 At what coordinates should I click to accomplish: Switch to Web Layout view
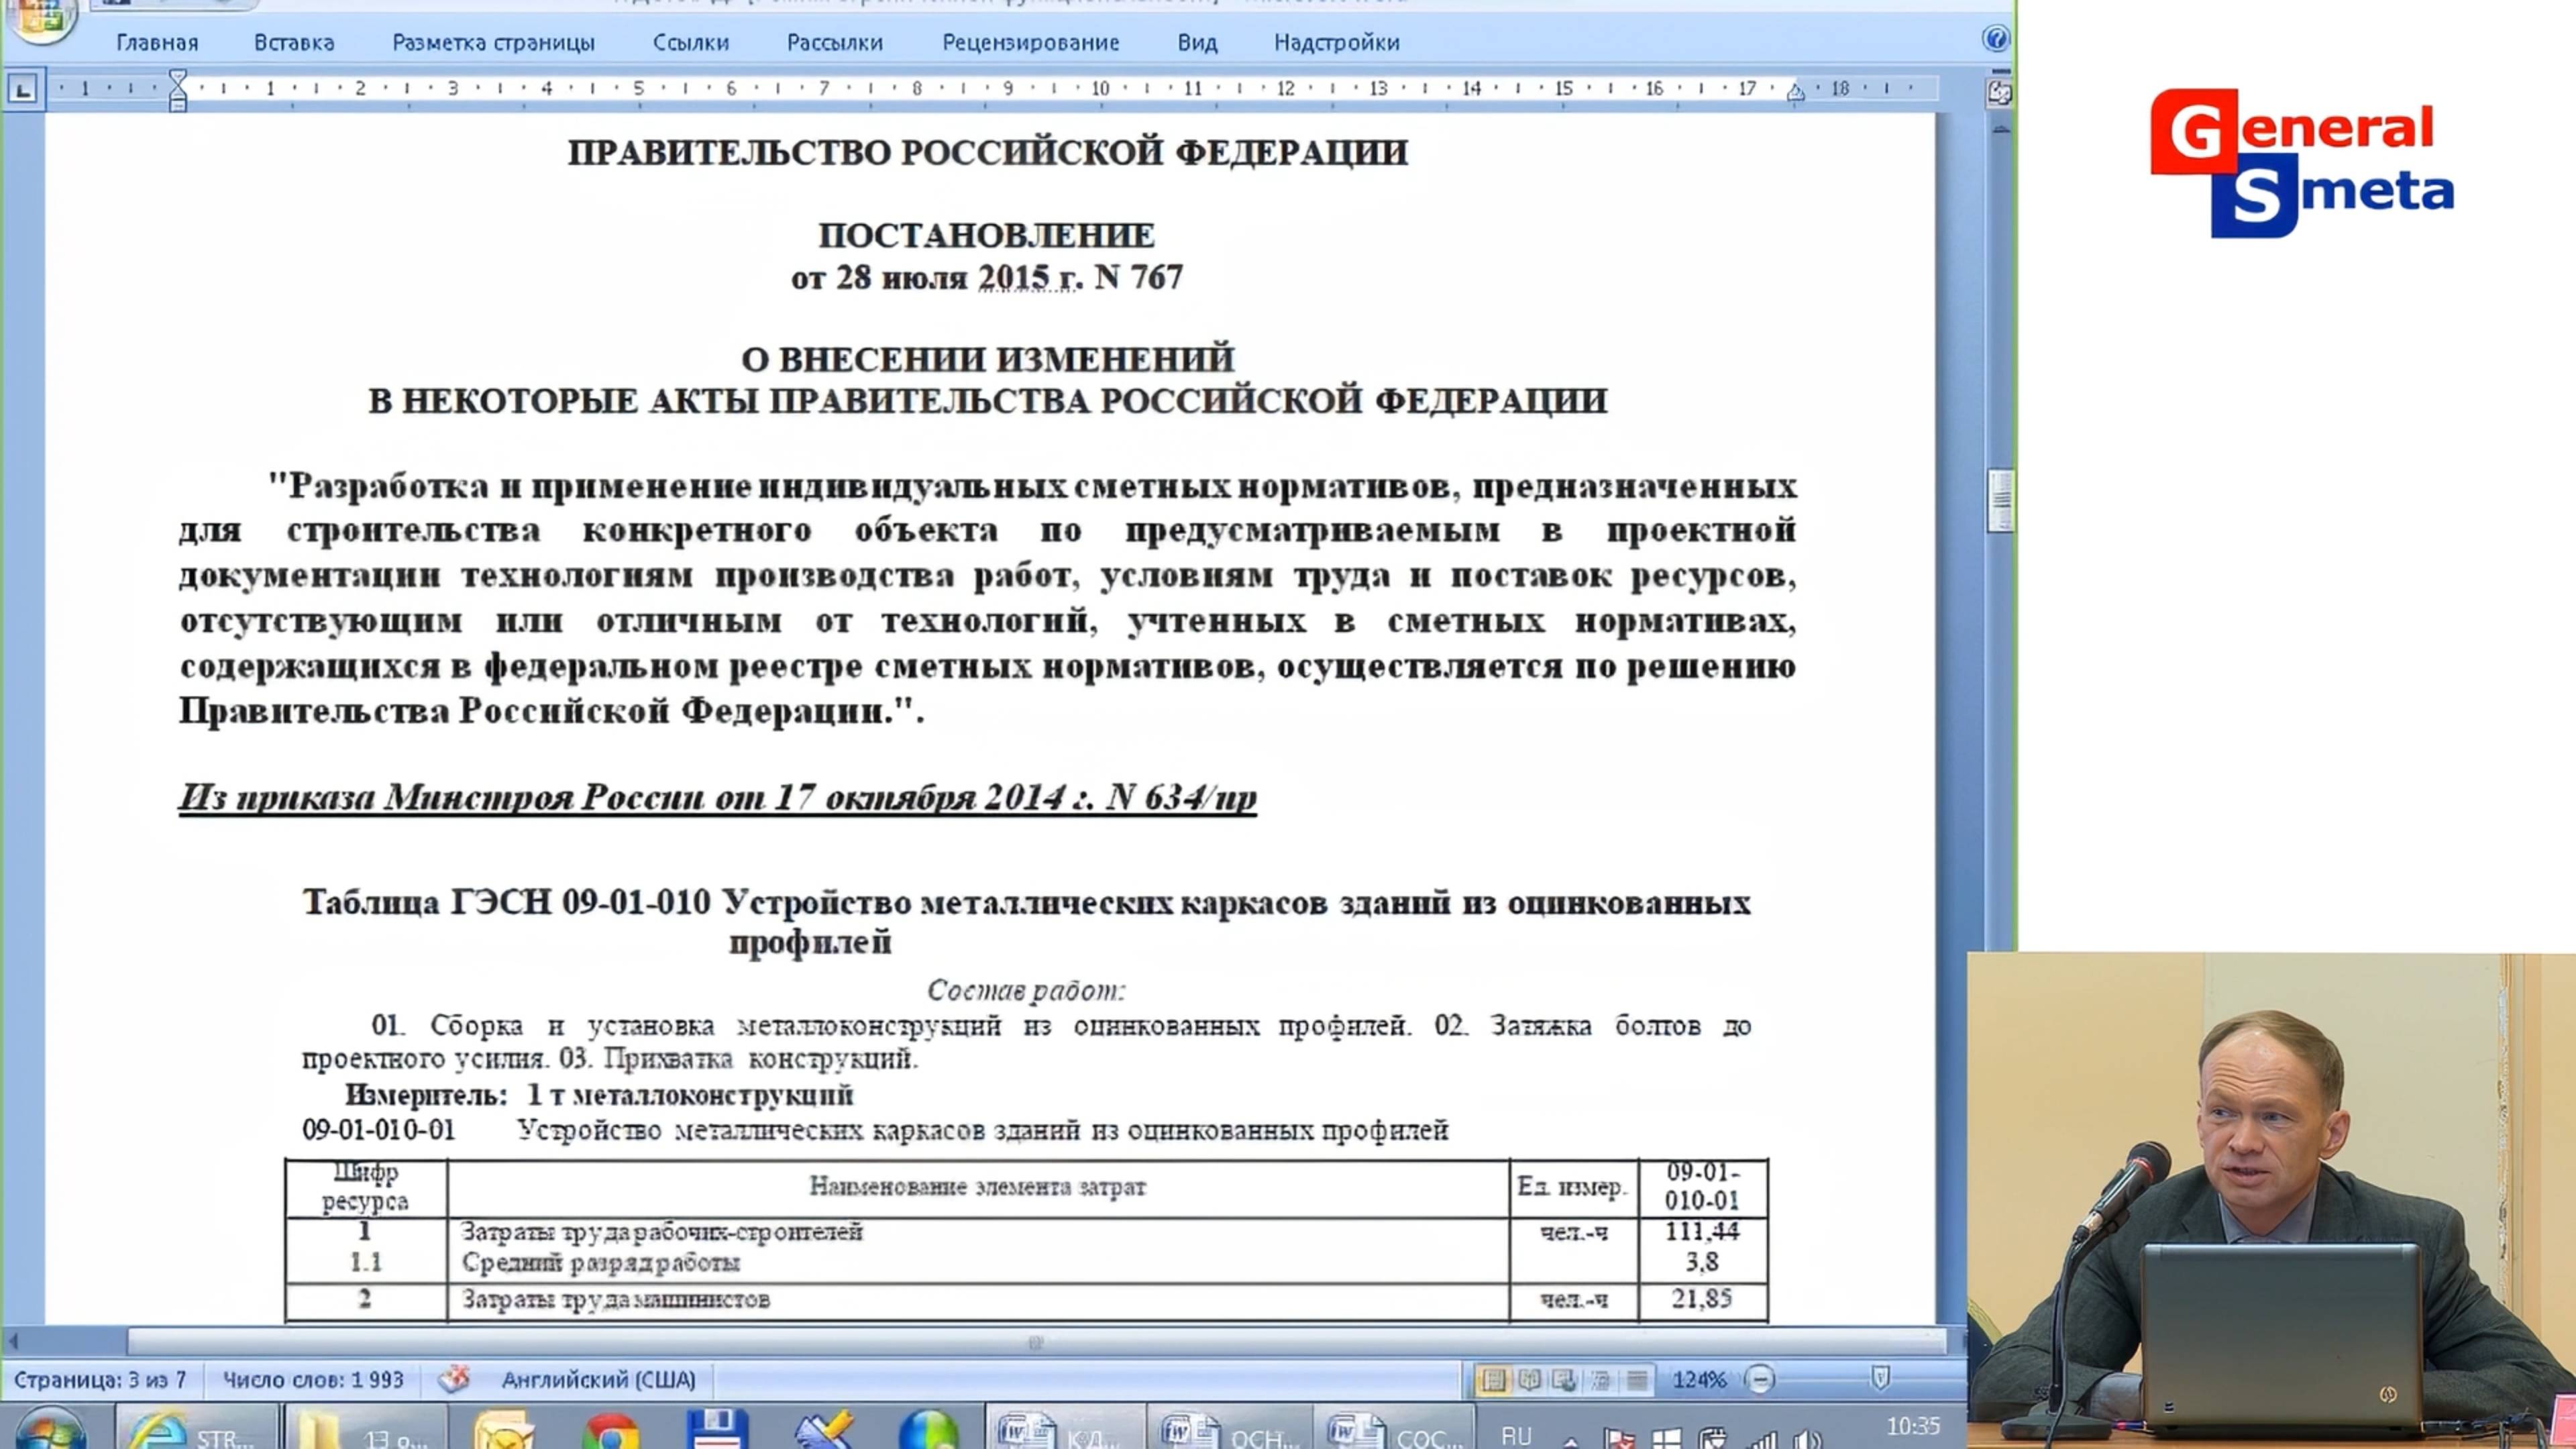point(1565,1381)
